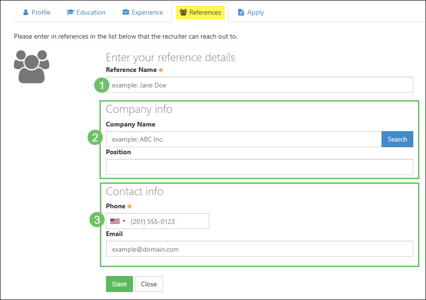The image size is (426, 300).
Task: Click the Close button
Action: point(148,284)
